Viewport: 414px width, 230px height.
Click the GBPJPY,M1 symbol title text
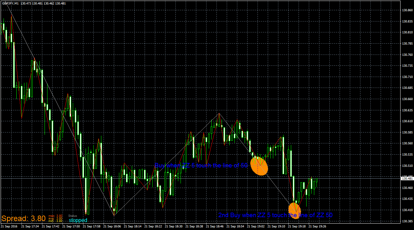point(10,3)
